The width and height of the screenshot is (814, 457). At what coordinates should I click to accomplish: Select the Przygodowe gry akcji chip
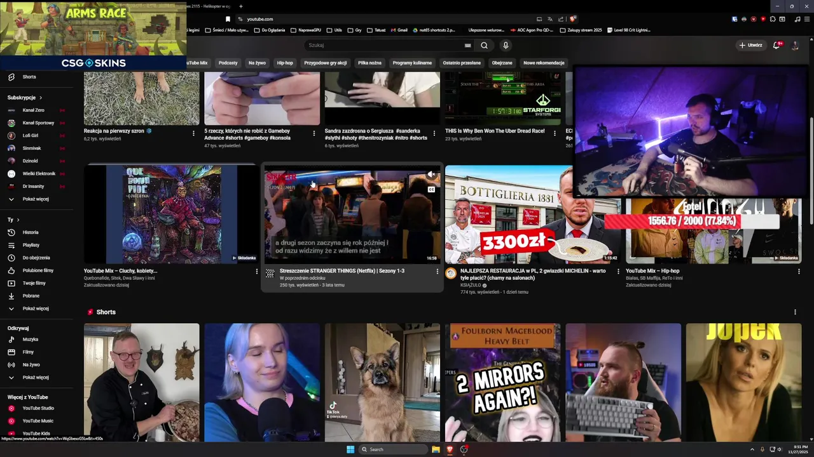point(326,63)
